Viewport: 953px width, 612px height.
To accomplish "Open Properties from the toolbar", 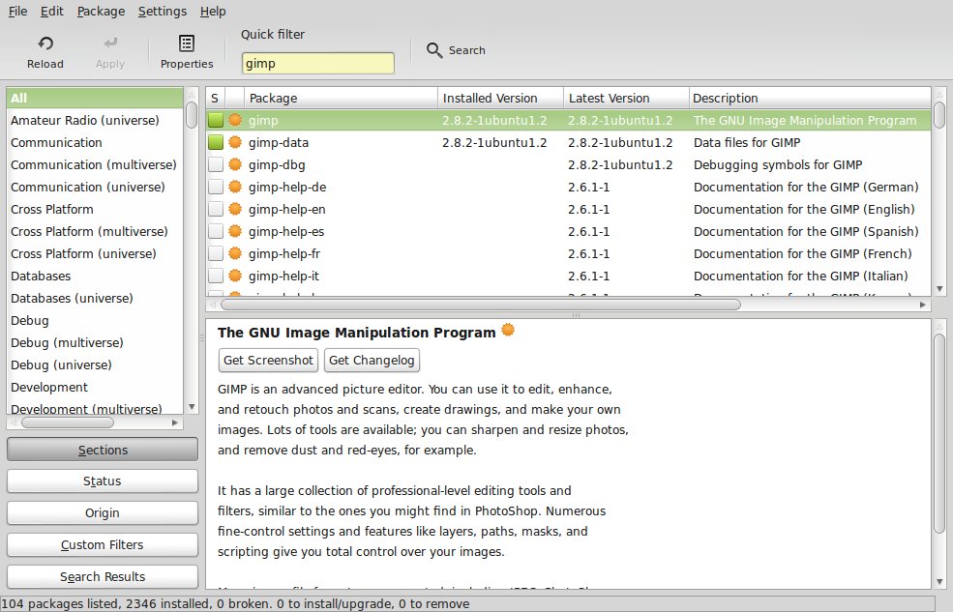I will (187, 44).
